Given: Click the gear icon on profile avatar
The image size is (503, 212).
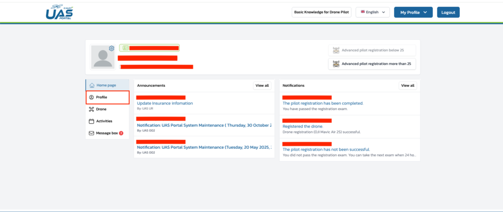Looking at the screenshot, I should 112,48.
